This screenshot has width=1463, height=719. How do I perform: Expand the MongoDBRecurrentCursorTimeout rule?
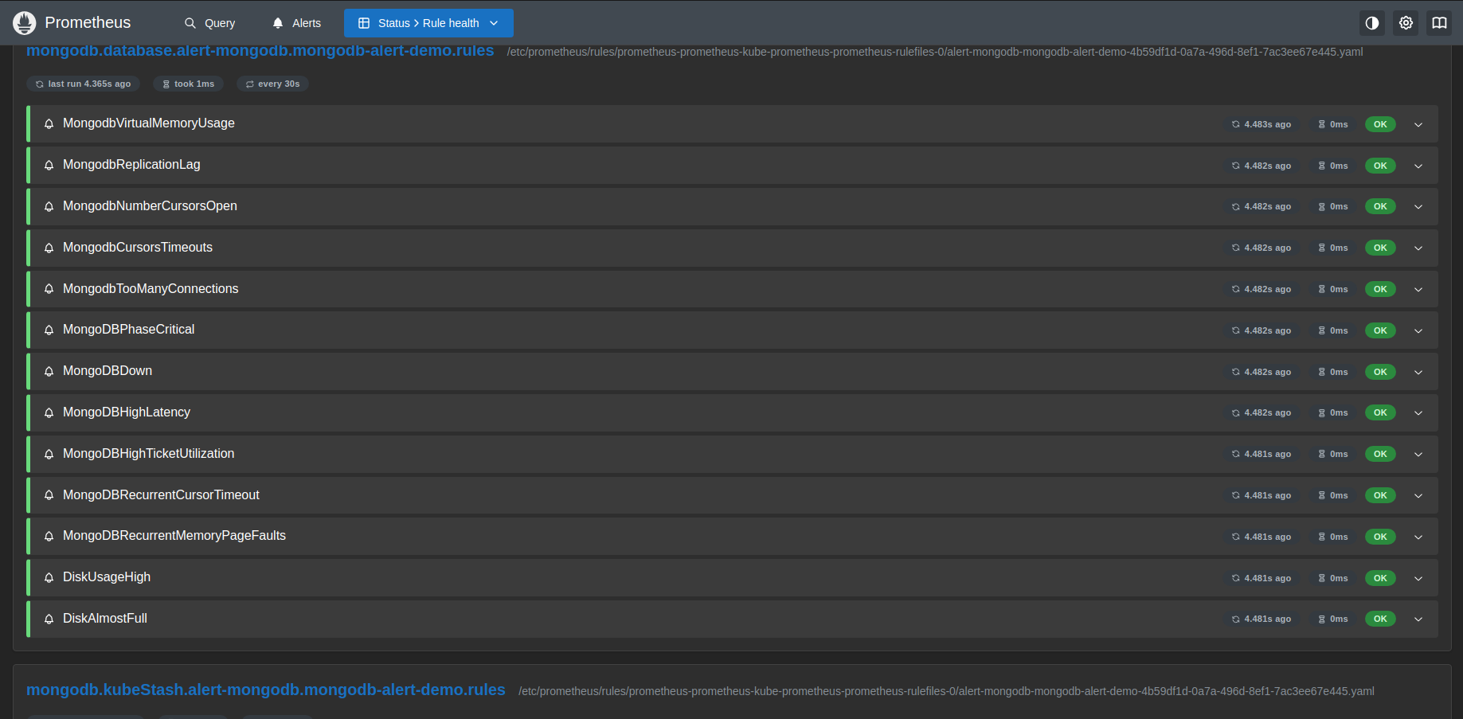click(x=1418, y=495)
